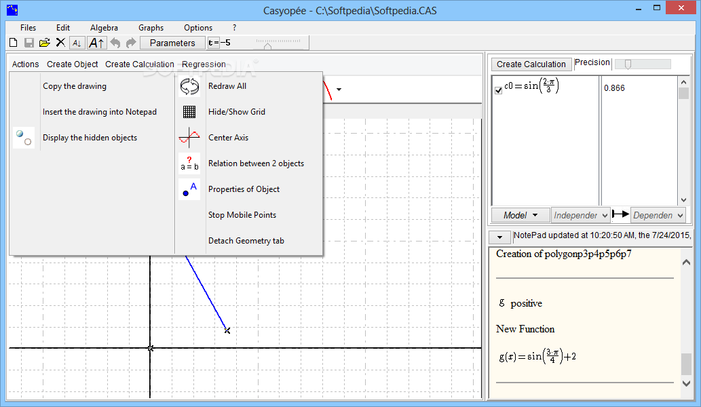Toggle the c0 calculation checkbox
The image size is (701, 407).
tap(499, 90)
